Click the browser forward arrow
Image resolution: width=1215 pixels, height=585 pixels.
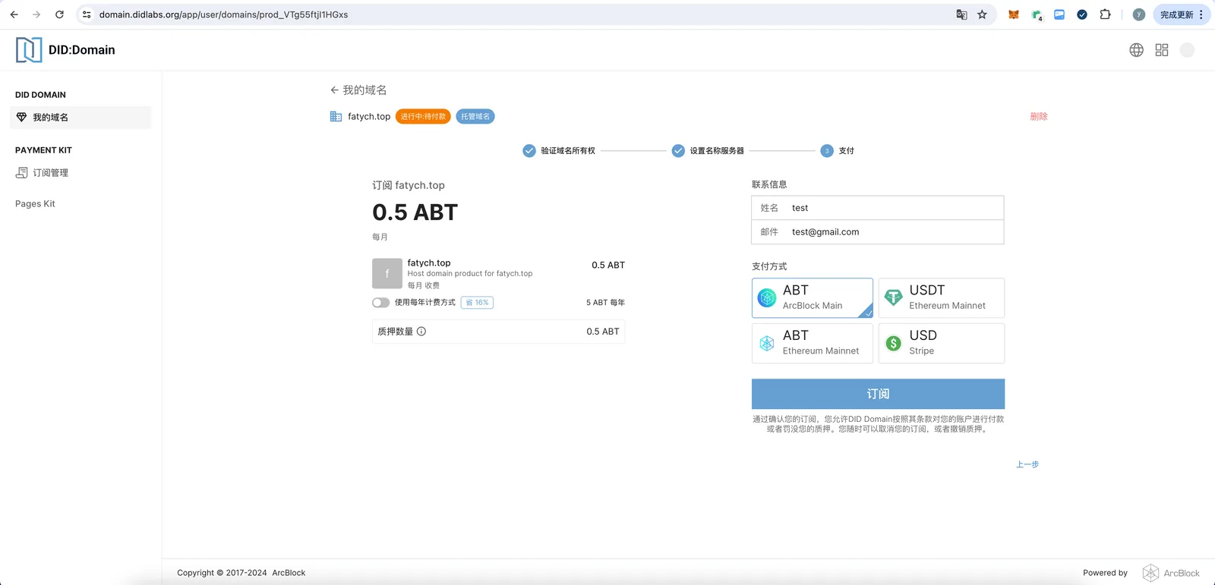(x=36, y=14)
